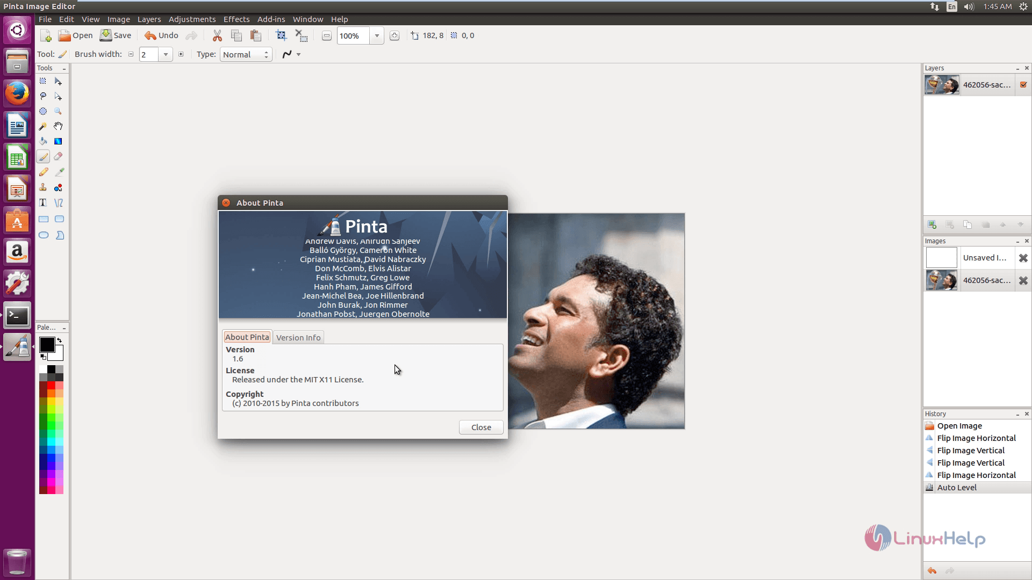Duplicate the layer in Layers panel
Viewport: 1032px width, 580px height.
pos(967,224)
